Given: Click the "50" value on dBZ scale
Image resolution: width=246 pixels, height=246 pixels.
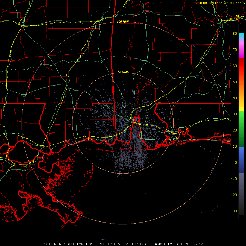Looking at the screenshot, I should click(235, 82).
